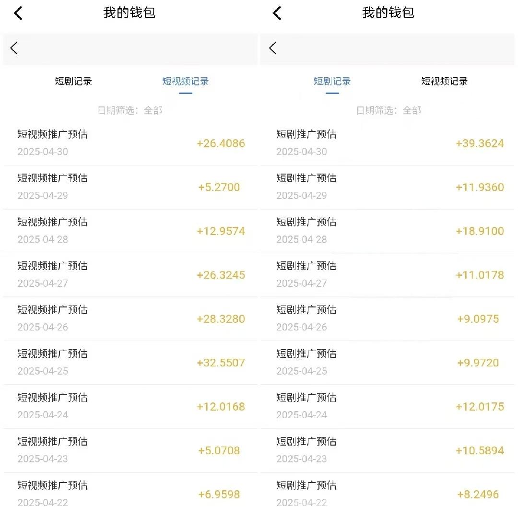Tap the +6.9598 short video earnings row

pyautogui.click(x=130, y=494)
